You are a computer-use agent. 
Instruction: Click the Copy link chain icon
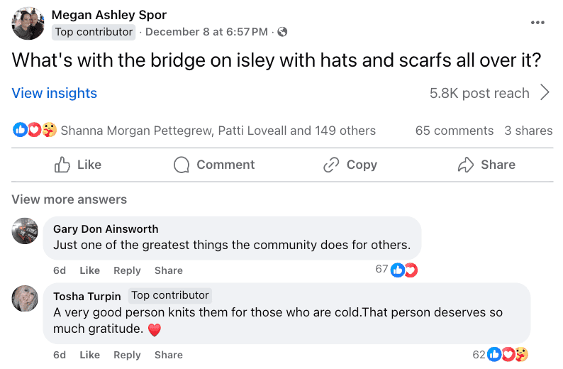point(330,165)
